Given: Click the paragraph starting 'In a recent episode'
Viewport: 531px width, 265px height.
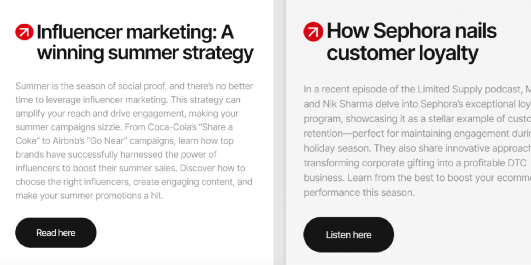Looking at the screenshot, I should coord(417,141).
